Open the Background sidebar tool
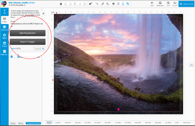The image size is (195, 126). point(4,28)
